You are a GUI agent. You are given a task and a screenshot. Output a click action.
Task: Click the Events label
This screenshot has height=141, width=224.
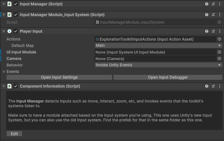pos(13,71)
